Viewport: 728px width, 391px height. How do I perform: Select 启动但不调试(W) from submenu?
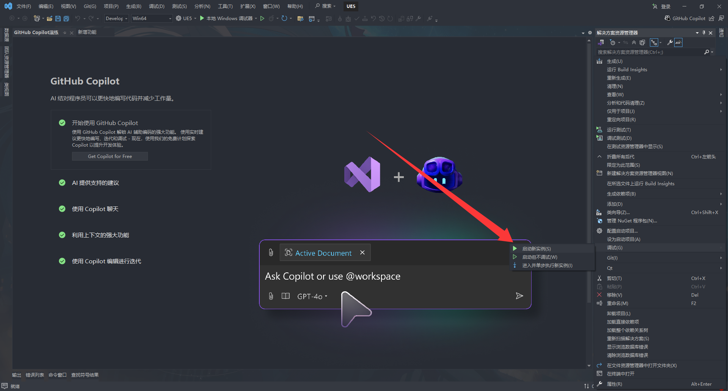[x=552, y=257]
